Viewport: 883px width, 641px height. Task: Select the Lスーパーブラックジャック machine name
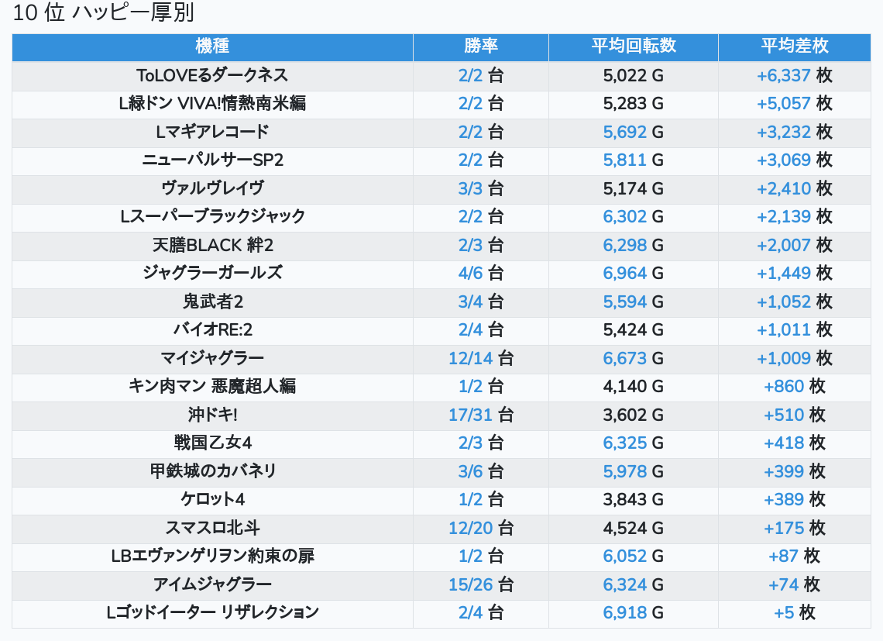point(212,216)
